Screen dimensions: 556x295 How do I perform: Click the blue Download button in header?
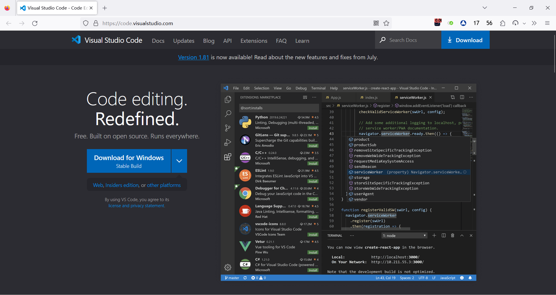[x=465, y=40]
